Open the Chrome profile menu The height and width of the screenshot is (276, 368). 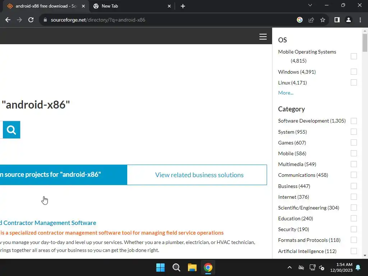[x=349, y=20]
